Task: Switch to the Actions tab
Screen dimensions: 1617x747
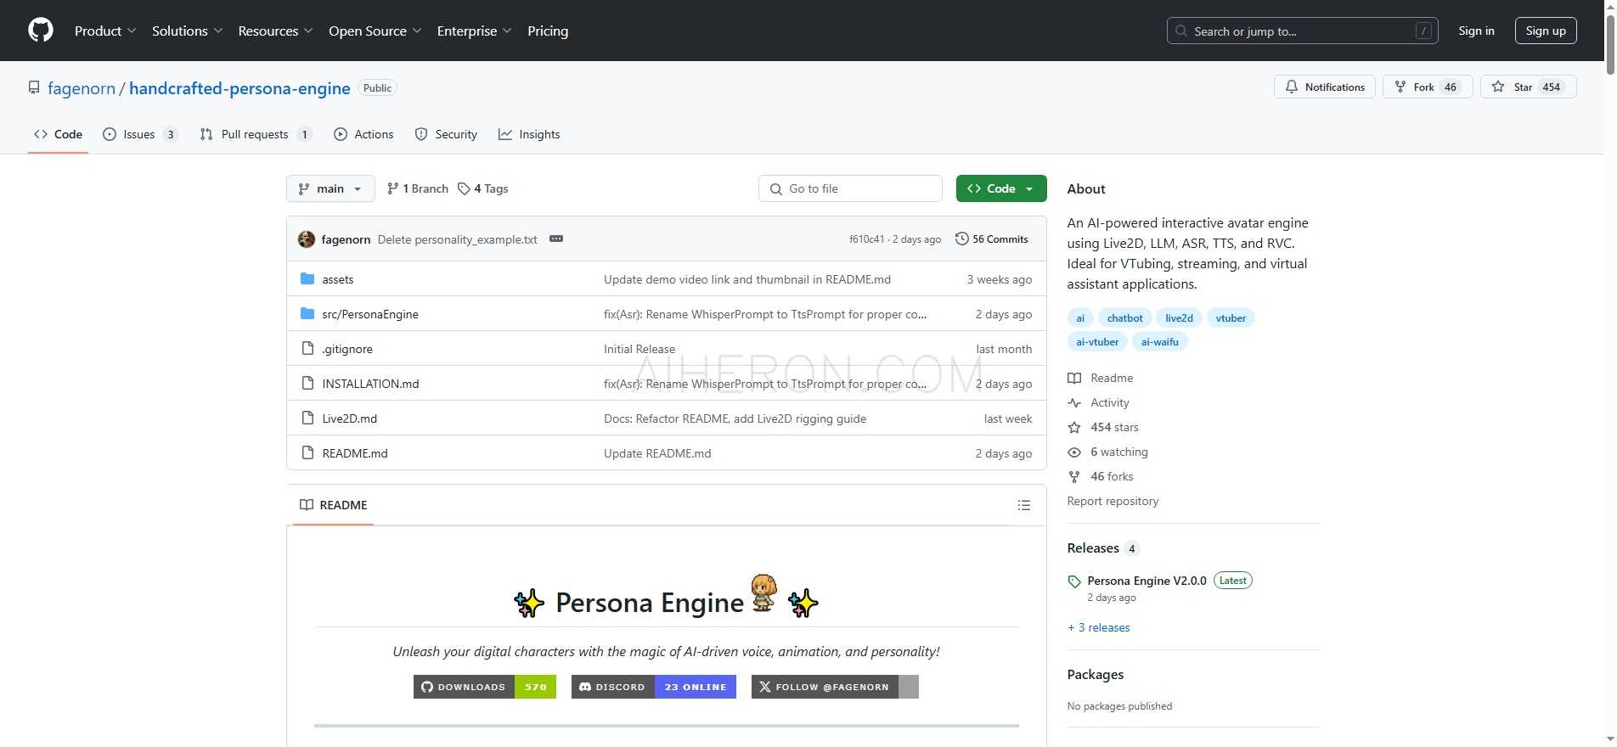Action: click(363, 134)
